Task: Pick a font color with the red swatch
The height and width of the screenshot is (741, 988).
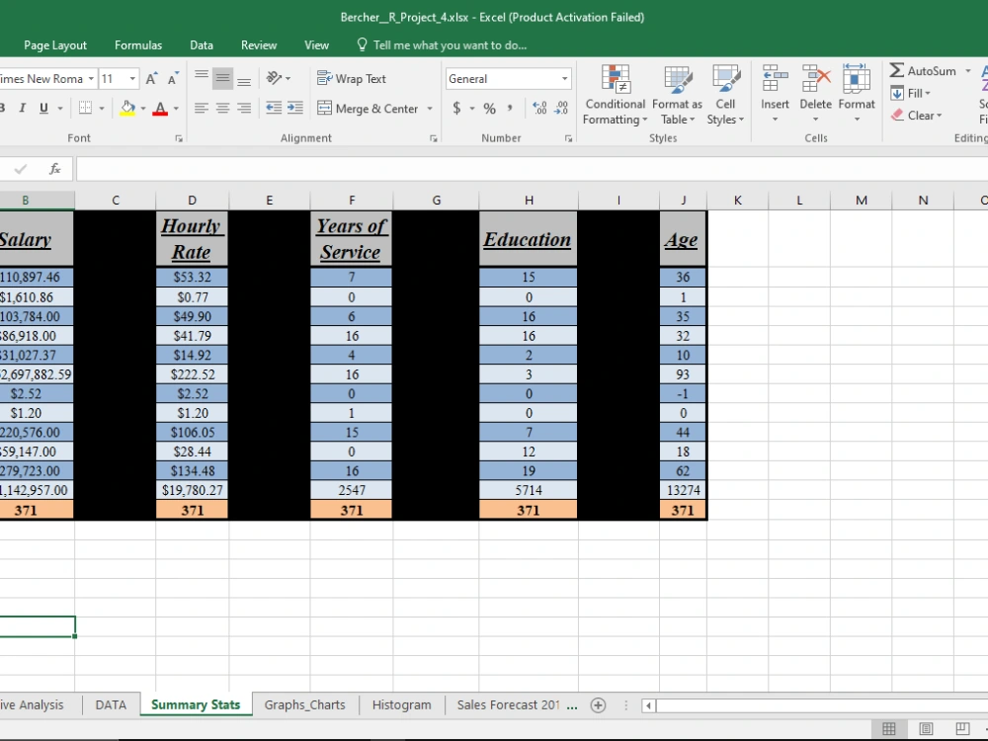Action: point(161,108)
